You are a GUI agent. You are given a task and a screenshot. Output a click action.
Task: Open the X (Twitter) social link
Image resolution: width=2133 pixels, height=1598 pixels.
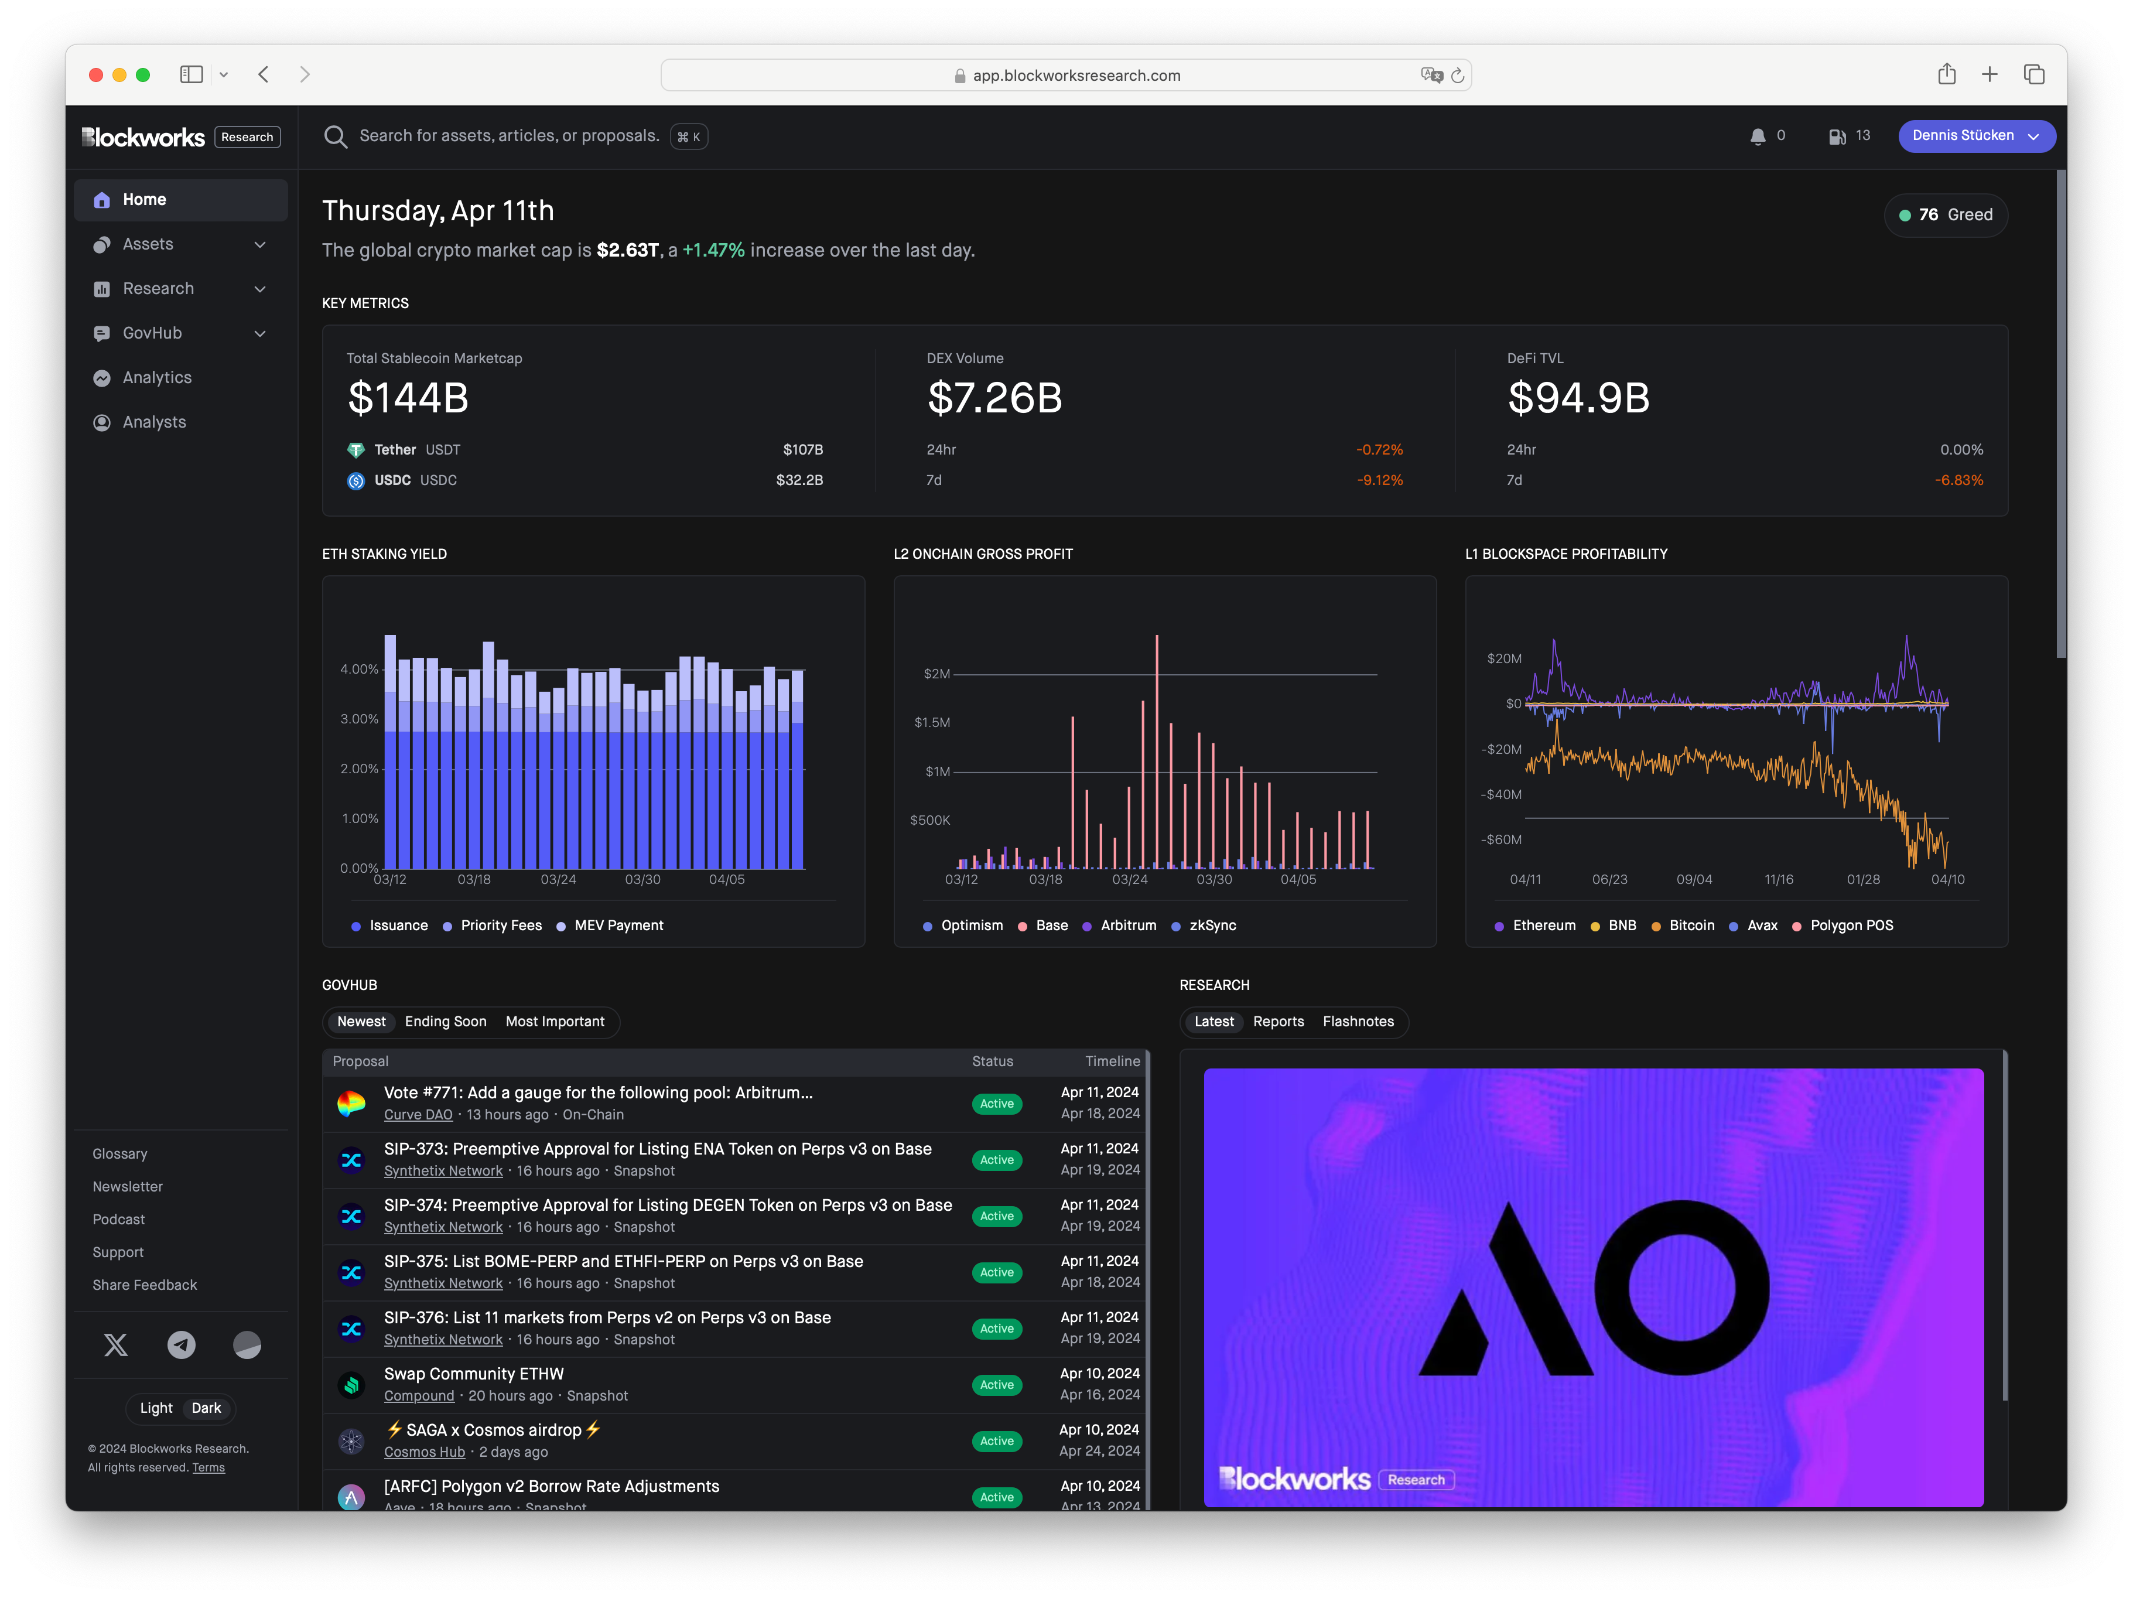(116, 1346)
